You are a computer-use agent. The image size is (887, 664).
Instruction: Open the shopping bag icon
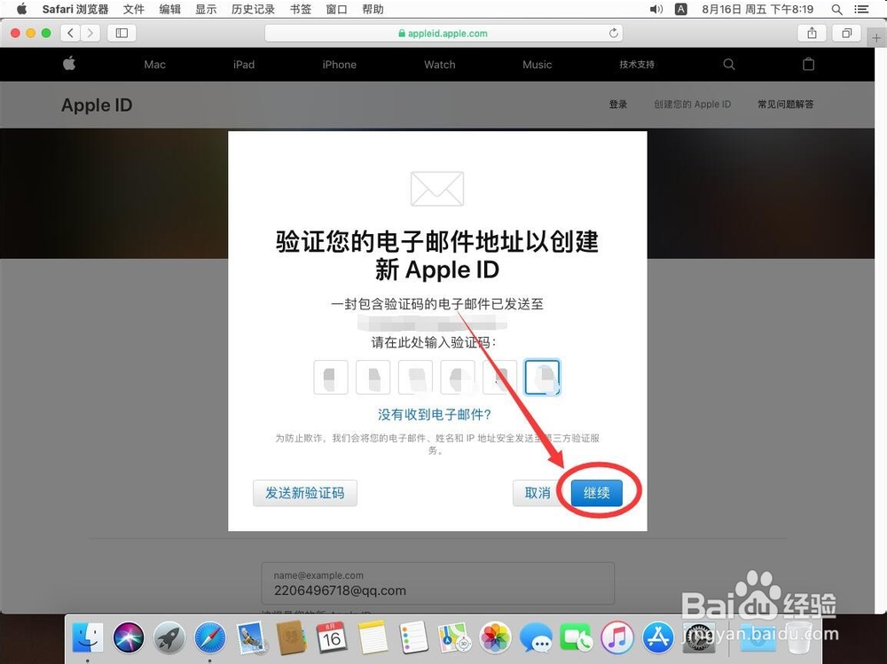808,64
